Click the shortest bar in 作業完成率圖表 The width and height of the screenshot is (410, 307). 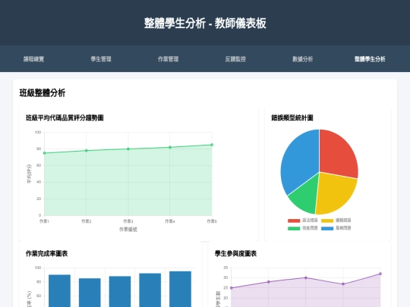pos(90,293)
